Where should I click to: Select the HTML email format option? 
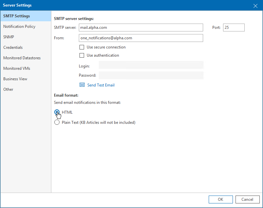(x=57, y=112)
